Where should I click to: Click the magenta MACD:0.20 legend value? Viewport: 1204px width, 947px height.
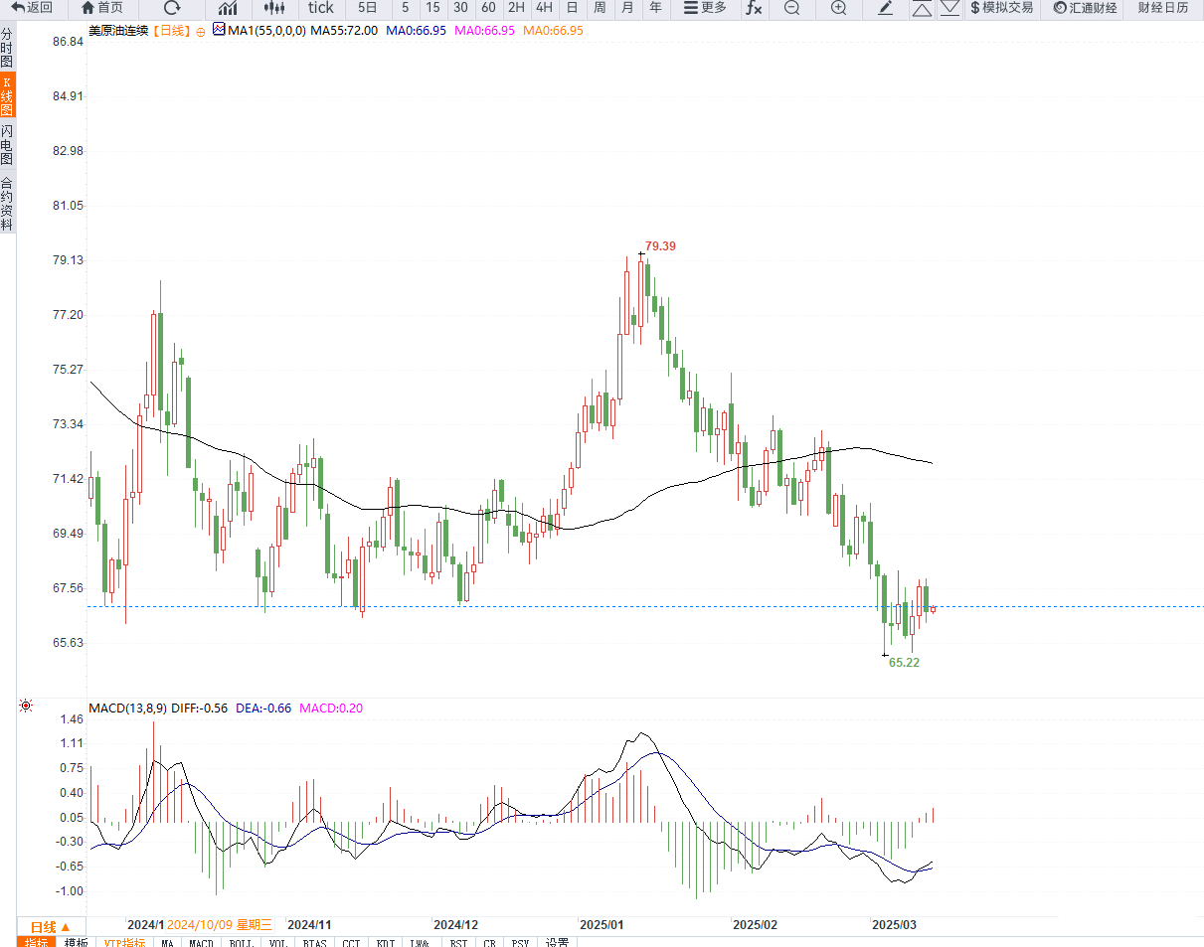(331, 708)
